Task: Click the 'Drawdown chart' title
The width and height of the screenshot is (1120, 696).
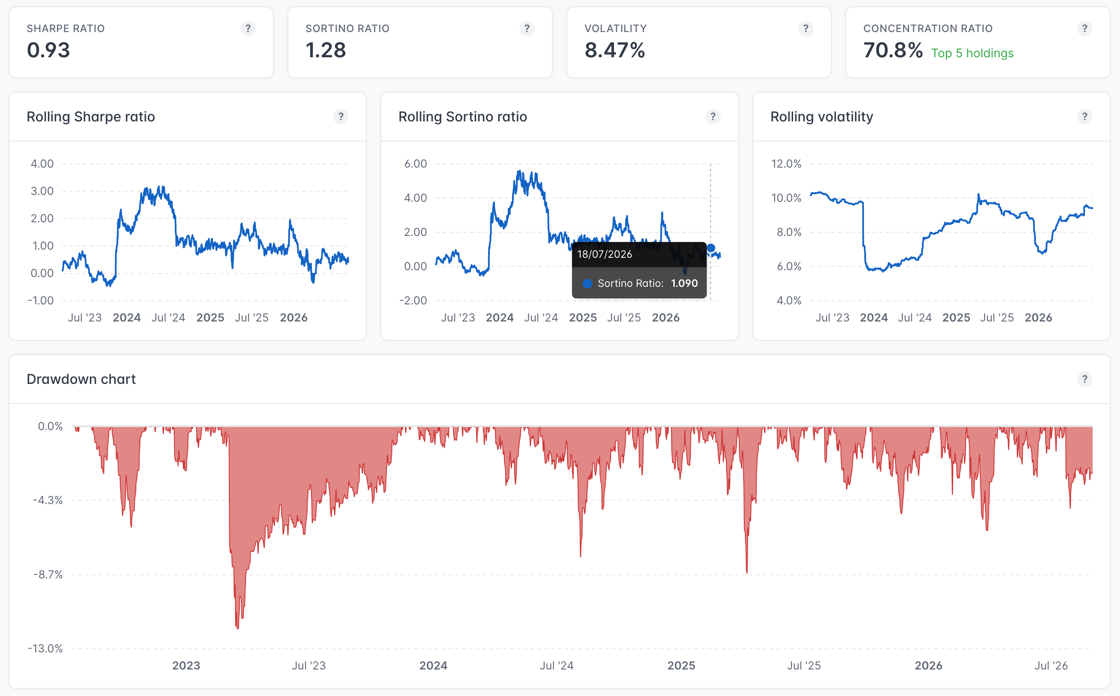Action: click(x=81, y=379)
